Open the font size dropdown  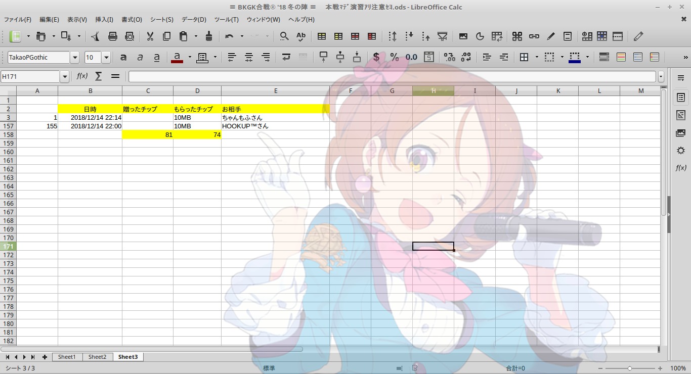[x=106, y=58]
